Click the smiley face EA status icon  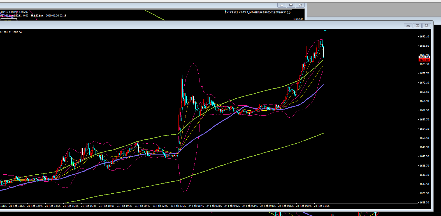[x=289, y=12]
